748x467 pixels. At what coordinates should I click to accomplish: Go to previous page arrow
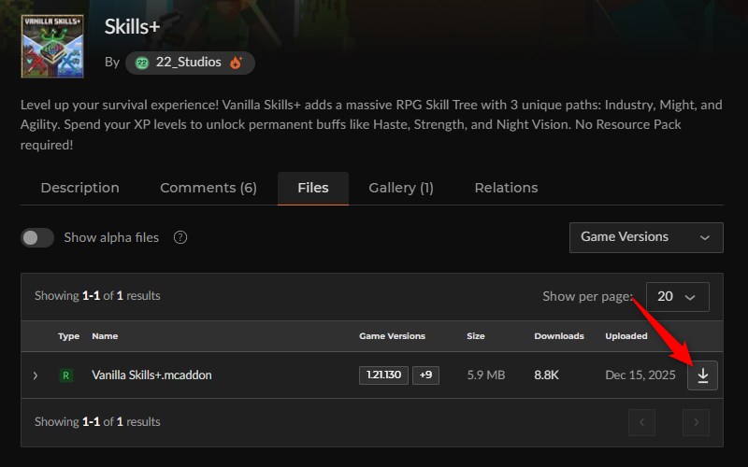641,422
